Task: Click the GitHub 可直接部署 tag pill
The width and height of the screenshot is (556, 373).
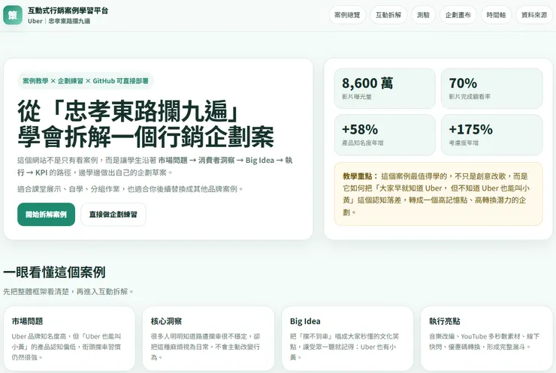Action: point(85,81)
